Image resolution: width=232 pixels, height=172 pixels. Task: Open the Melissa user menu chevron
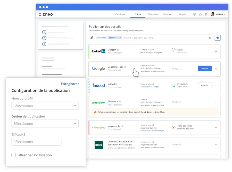(225, 14)
